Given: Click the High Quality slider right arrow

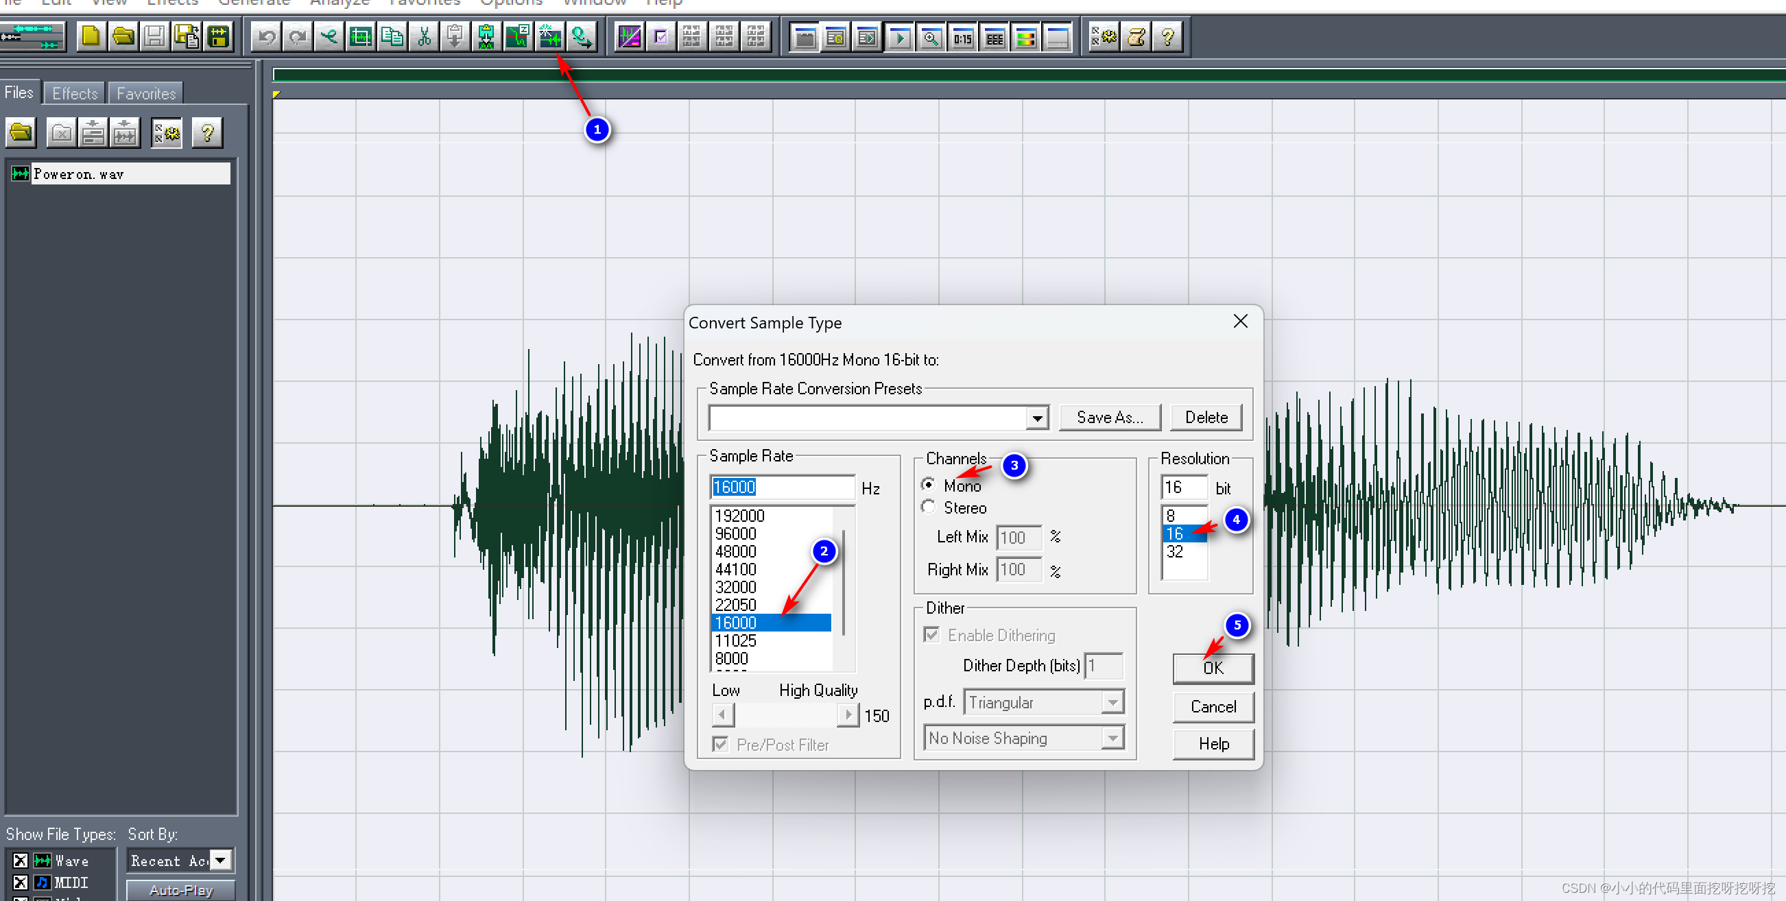Looking at the screenshot, I should click(848, 714).
